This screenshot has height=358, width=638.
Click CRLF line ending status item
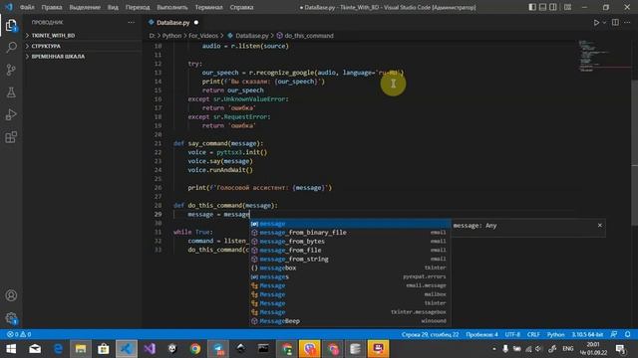[x=533, y=334]
